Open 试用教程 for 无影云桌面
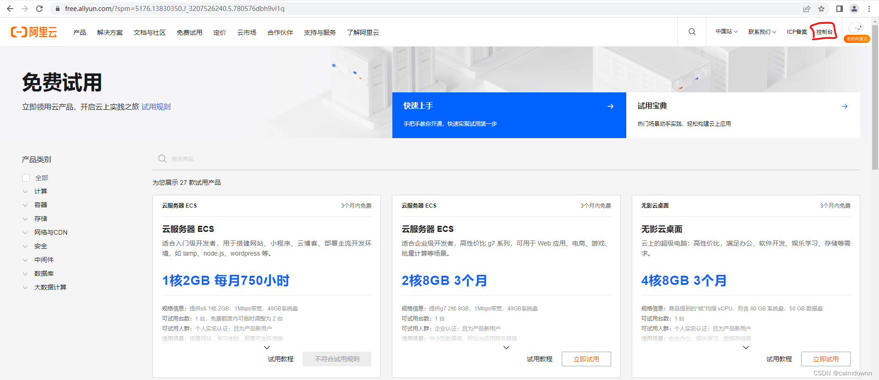Screen dimensions: 879x380 point(779,359)
